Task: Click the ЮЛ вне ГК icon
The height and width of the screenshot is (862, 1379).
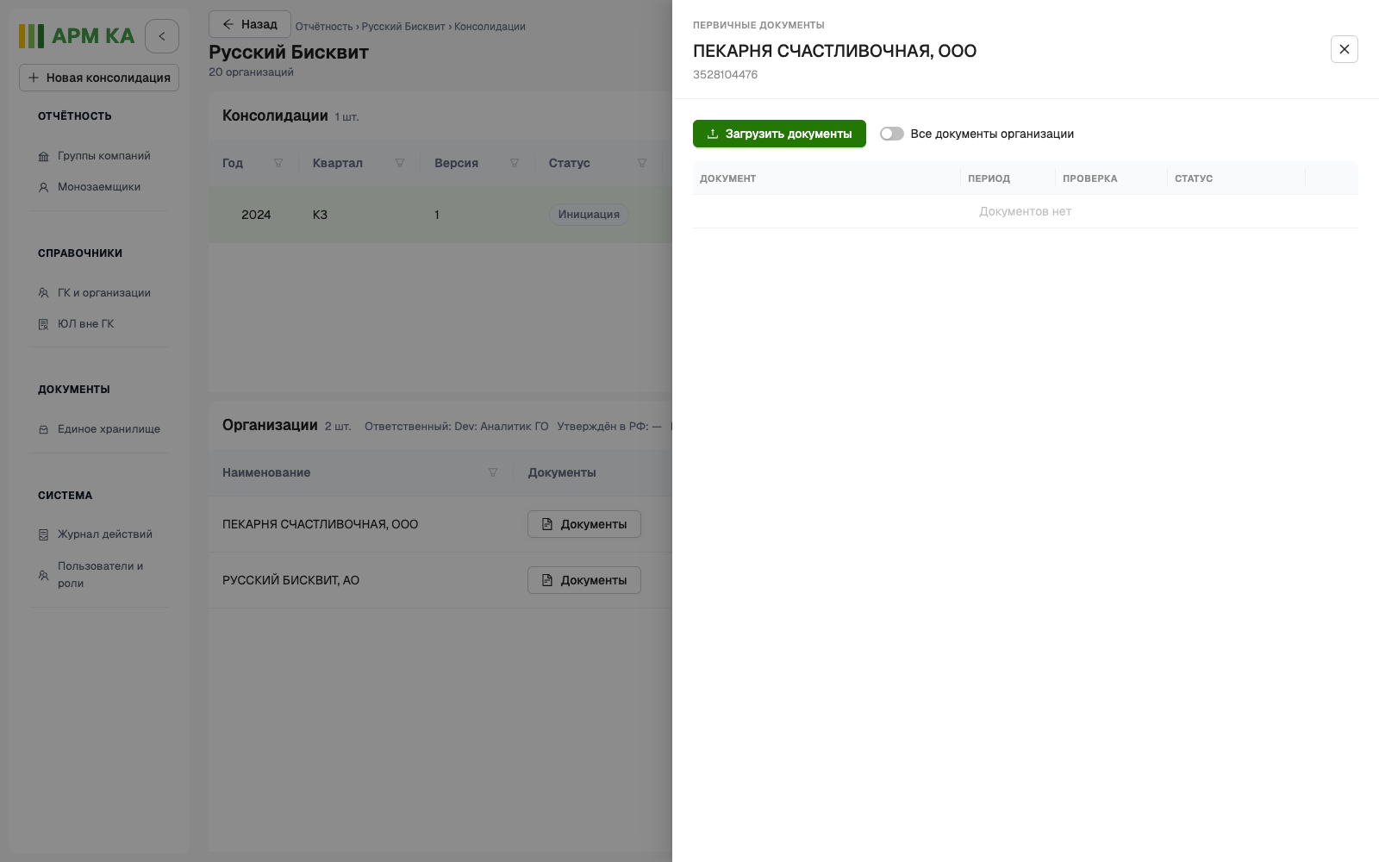Action: tap(43, 325)
